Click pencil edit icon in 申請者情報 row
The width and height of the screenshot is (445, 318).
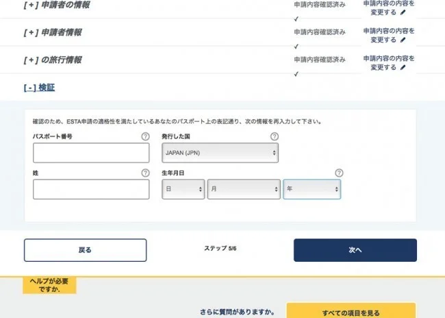tap(403, 40)
